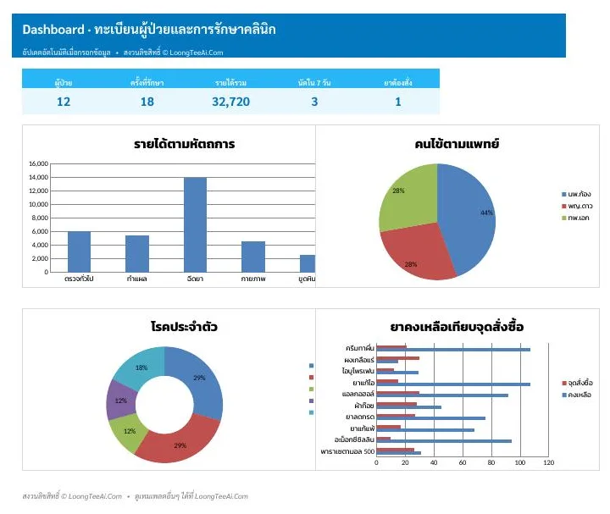Select the 'ตรวจทั่วไป' bar in the revenue chart

(x=79, y=252)
